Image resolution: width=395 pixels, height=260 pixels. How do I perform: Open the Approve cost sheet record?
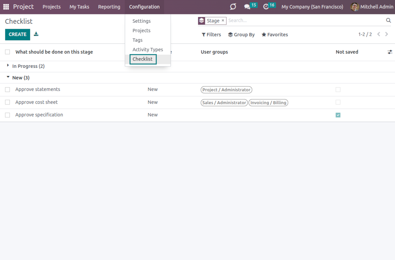(x=36, y=102)
